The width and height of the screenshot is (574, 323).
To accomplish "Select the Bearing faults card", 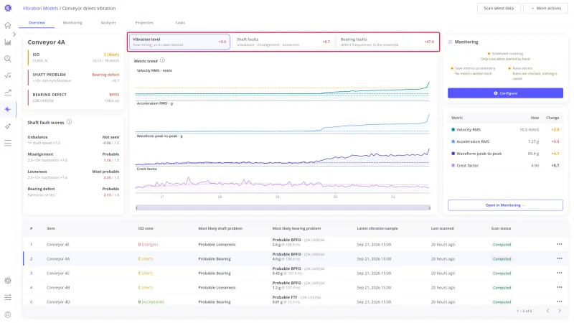I will click(x=387, y=42).
